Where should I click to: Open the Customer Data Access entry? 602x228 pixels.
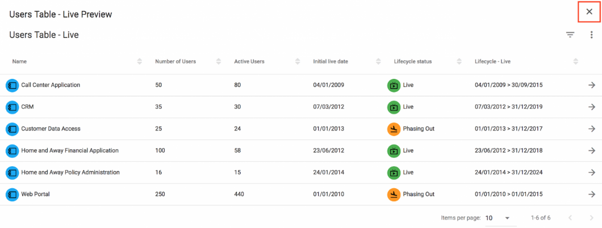[51, 129]
